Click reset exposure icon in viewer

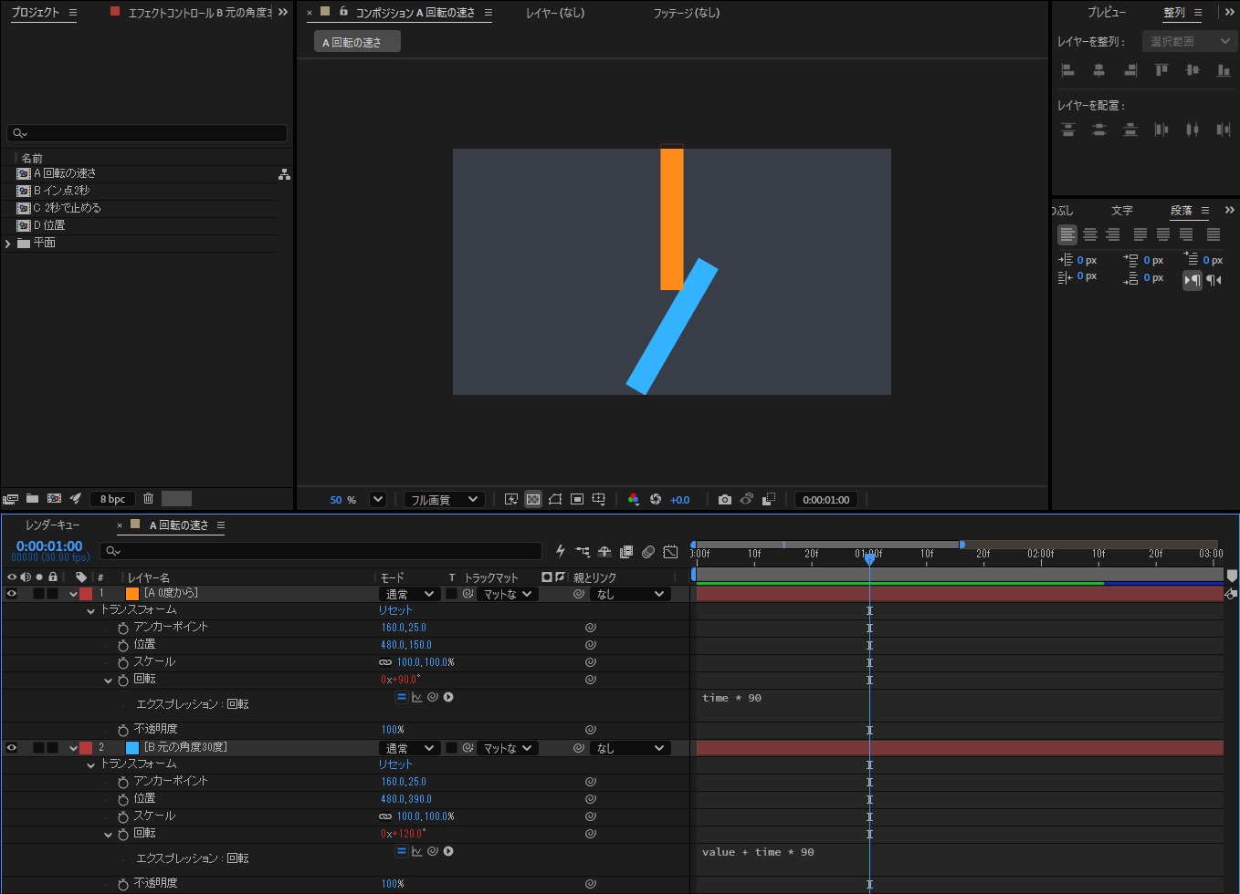pos(656,499)
